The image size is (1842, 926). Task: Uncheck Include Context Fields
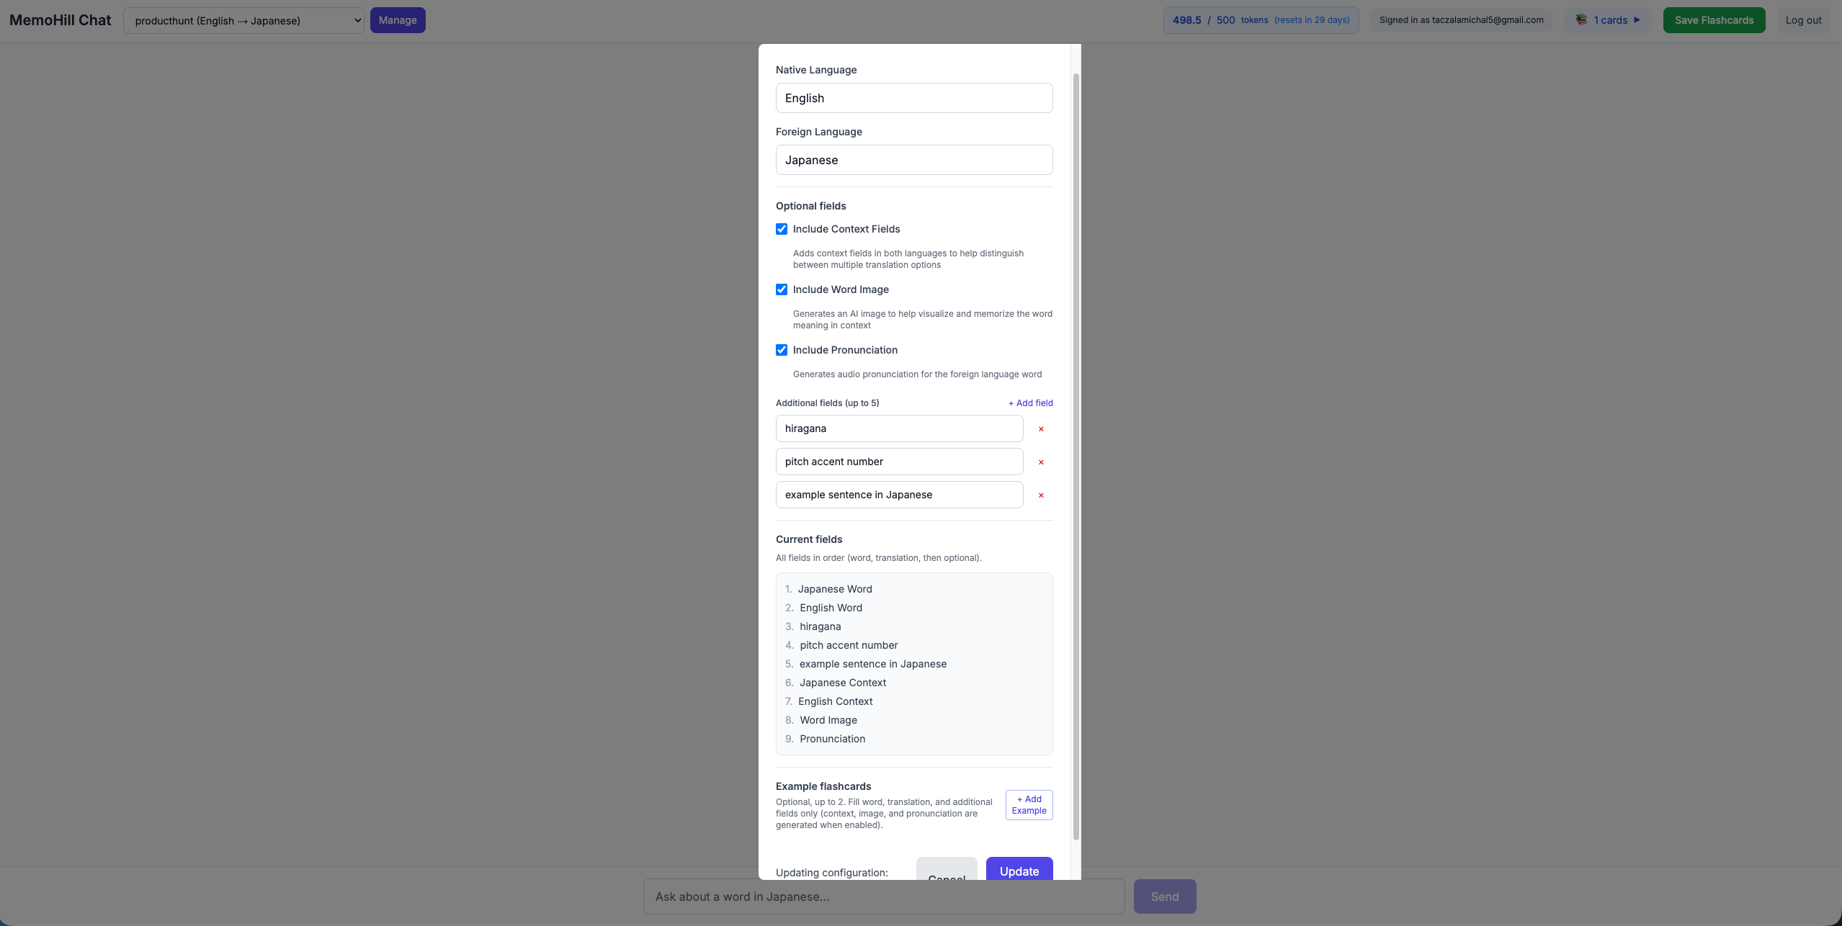(782, 229)
